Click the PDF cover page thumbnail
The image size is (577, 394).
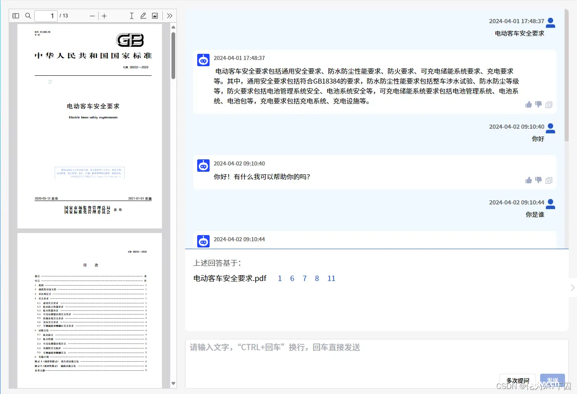click(x=89, y=126)
